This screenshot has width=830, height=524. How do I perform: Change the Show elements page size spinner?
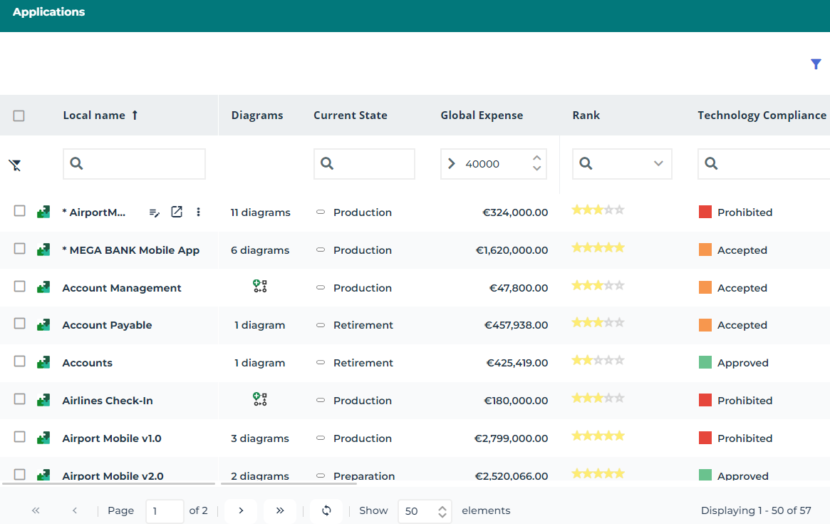(x=442, y=511)
